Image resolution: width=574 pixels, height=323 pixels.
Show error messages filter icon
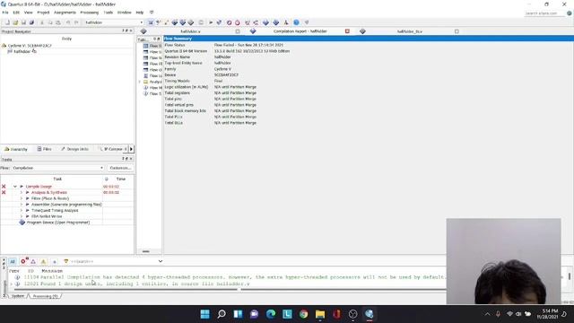click(23, 261)
